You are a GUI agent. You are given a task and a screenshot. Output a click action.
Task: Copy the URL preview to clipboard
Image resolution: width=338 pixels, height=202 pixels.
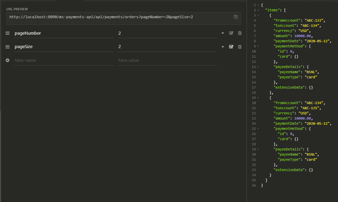pos(236,17)
